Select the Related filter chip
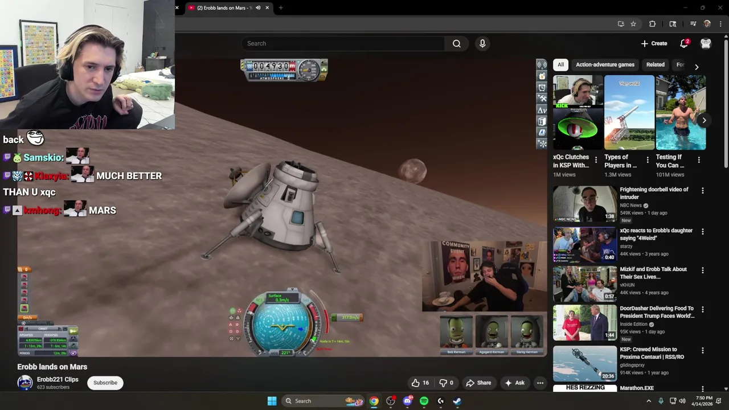The image size is (729, 410). (x=655, y=65)
